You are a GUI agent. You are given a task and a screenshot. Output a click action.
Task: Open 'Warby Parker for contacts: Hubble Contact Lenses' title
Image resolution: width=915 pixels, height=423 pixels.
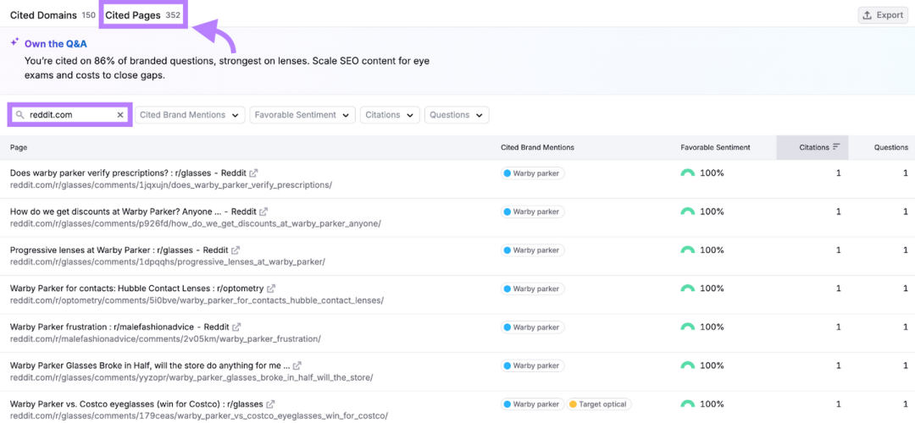coord(137,288)
